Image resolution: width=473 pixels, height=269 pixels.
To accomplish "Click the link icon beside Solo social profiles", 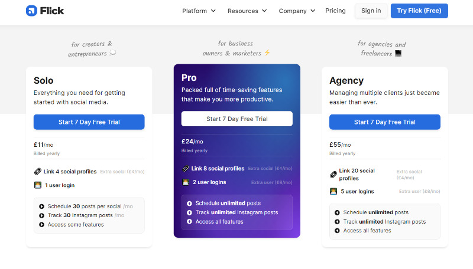I will [x=38, y=172].
